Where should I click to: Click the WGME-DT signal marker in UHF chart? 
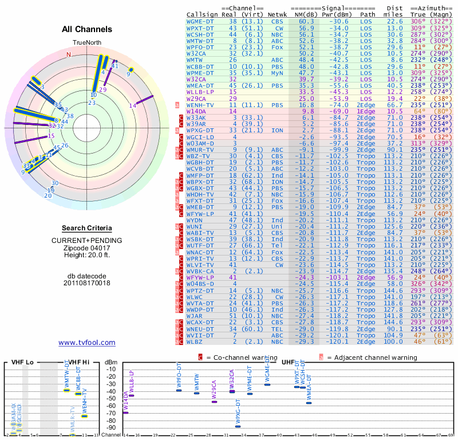click(267, 385)
